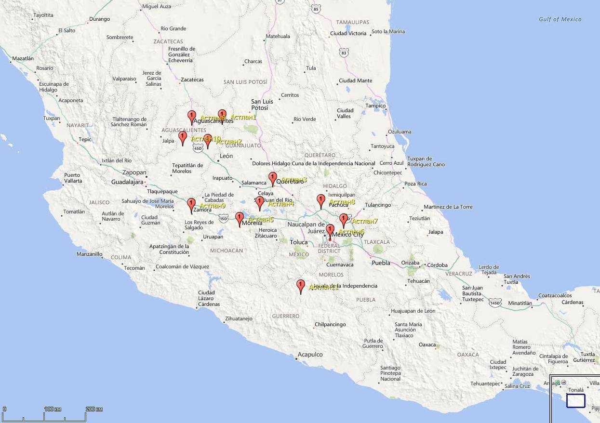Click the Астлан7 marker pin
Image resolution: width=600 pixels, height=423 pixels.
tap(344, 220)
